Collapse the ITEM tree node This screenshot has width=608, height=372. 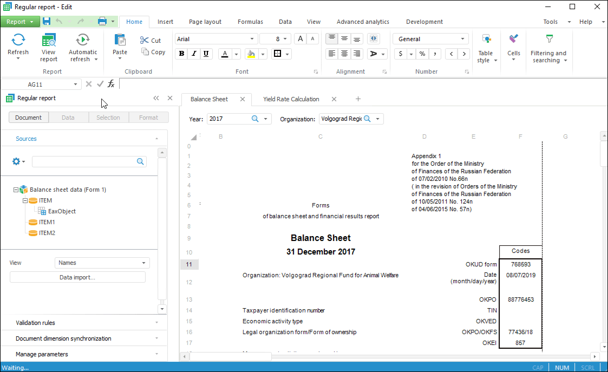point(25,200)
